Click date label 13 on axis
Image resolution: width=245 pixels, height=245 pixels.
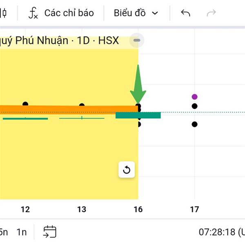[82, 209]
